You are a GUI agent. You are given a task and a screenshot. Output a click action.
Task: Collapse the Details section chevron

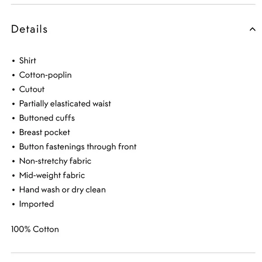coord(253,29)
